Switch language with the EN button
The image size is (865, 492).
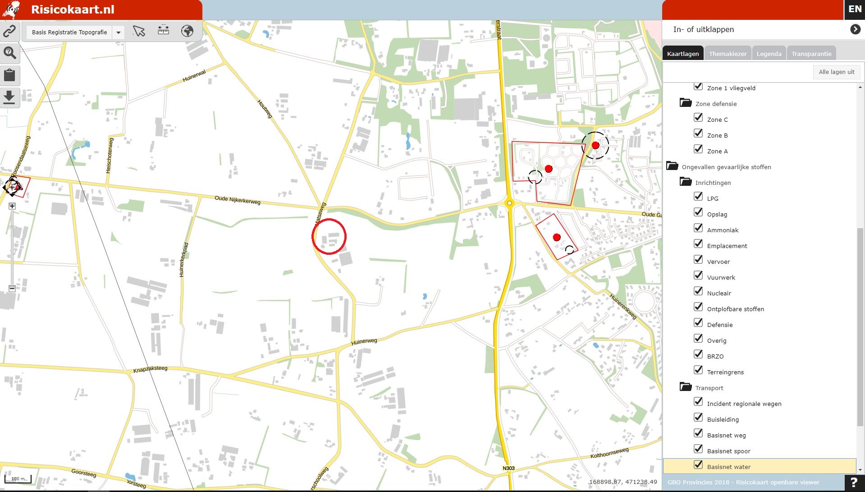(855, 9)
